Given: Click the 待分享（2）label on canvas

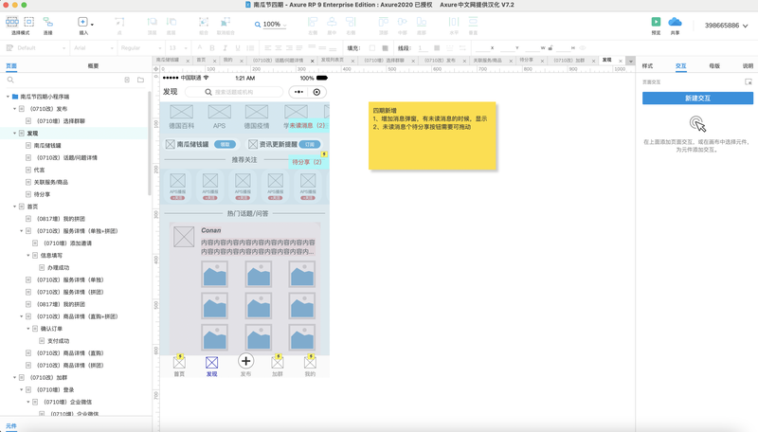Looking at the screenshot, I should 307,162.
